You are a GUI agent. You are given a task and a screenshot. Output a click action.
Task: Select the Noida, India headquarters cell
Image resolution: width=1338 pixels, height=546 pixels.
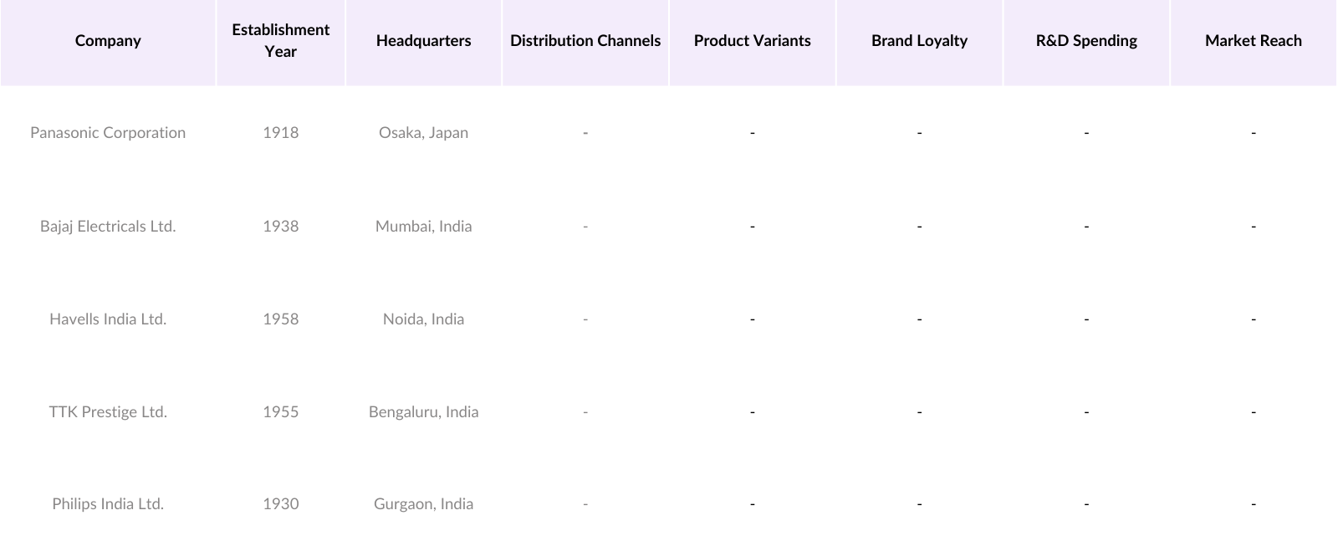[x=423, y=319]
